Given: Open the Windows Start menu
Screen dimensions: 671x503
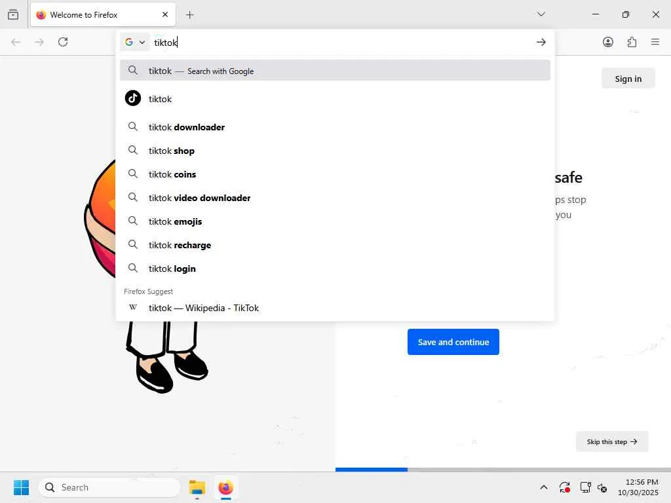Looking at the screenshot, I should pyautogui.click(x=21, y=487).
